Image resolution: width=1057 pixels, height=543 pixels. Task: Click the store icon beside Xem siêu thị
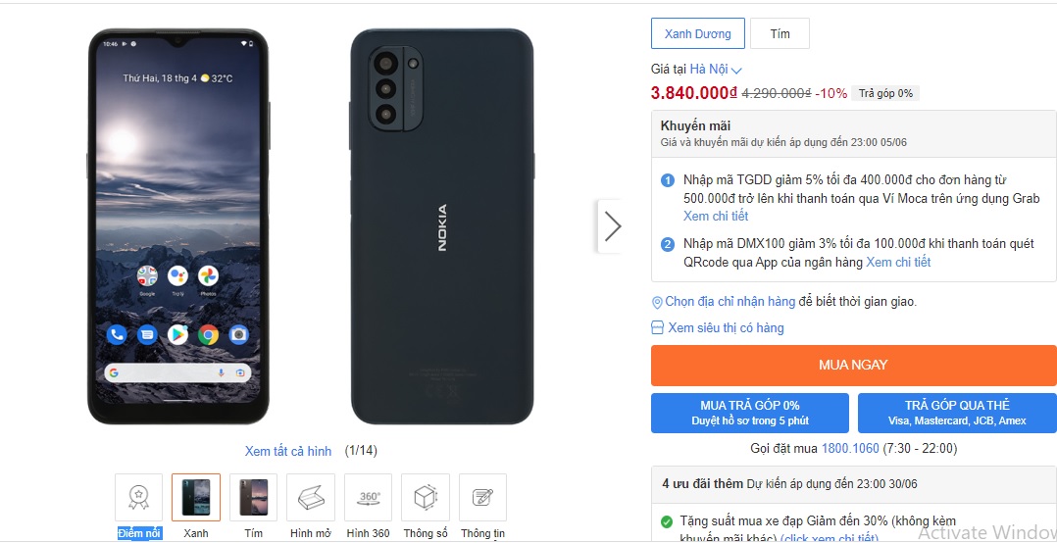pos(657,328)
